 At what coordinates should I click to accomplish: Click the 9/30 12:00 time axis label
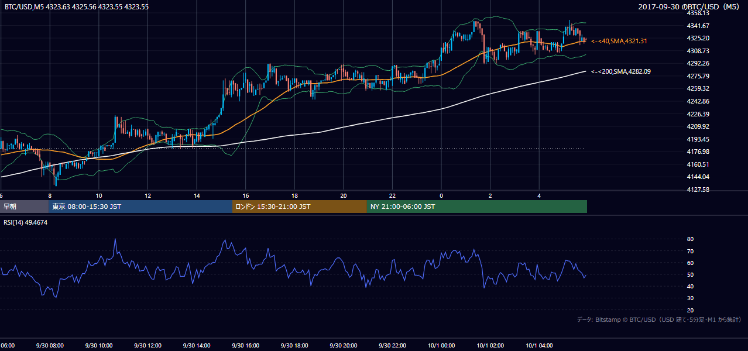pyautogui.click(x=147, y=346)
